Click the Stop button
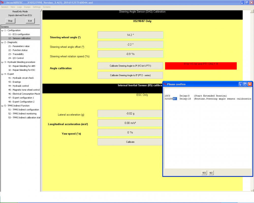Screen dimensions: 254x203 tap(10, 21)
